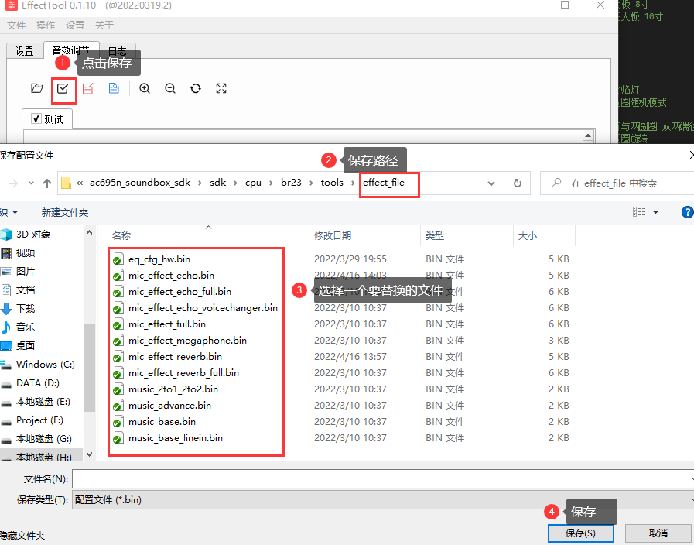Open the recent locations dropdown arrow
The width and height of the screenshot is (694, 545).
click(x=31, y=183)
